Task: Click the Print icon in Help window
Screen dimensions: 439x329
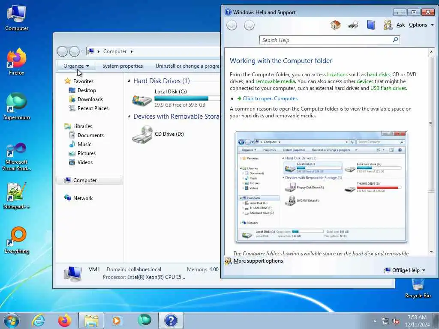Action: click(x=353, y=25)
